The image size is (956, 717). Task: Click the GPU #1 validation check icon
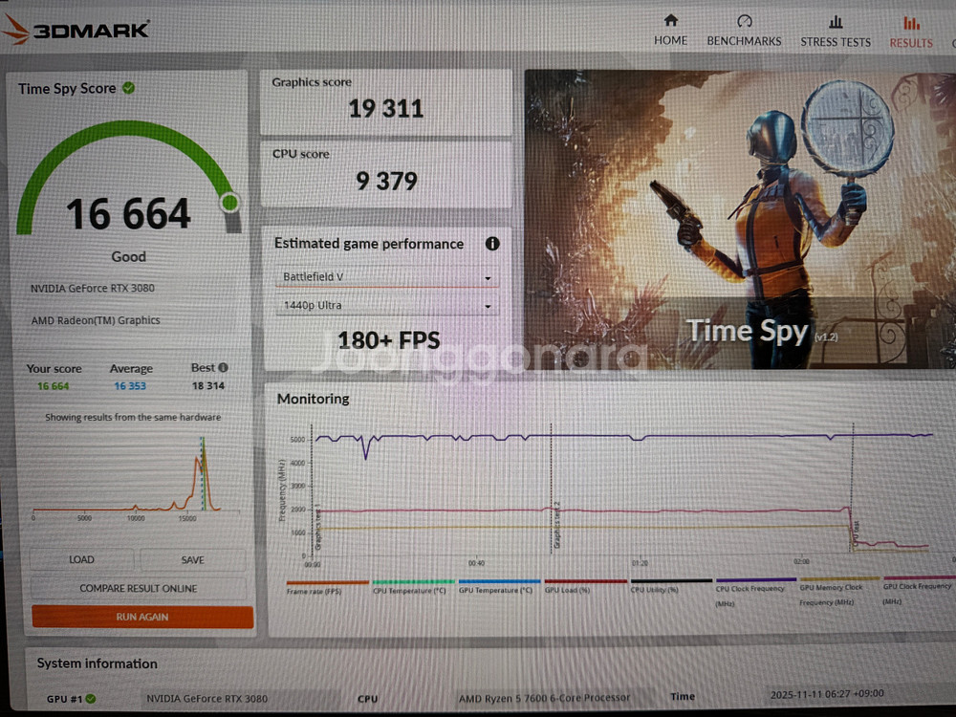[91, 699]
